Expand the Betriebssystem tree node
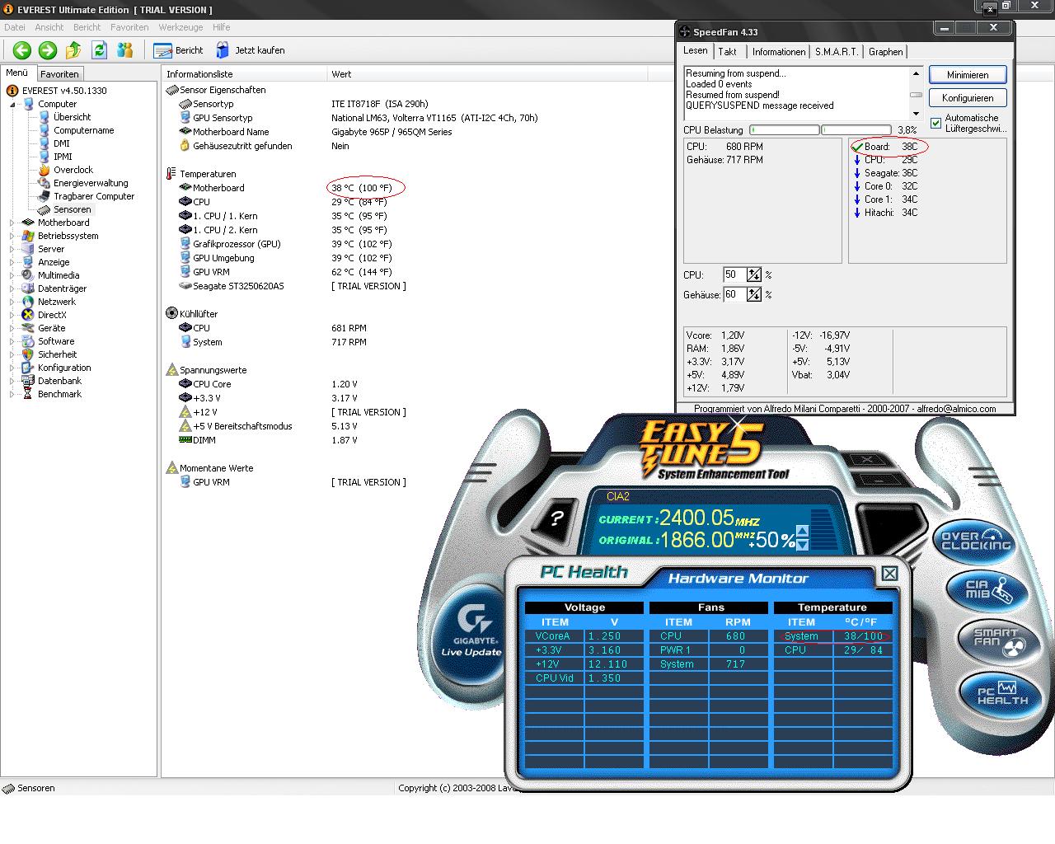The height and width of the screenshot is (844, 1055). [x=12, y=236]
